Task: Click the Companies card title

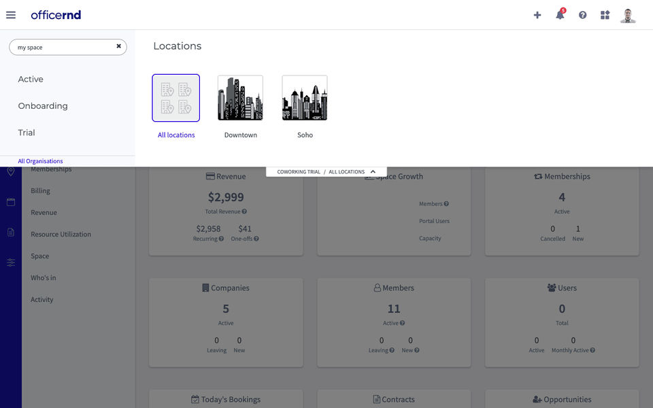Action: [x=231, y=288]
